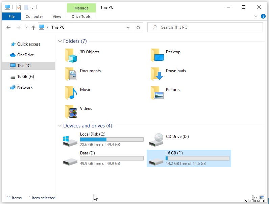Go back with the back arrow
The image size is (269, 204).
8,27
